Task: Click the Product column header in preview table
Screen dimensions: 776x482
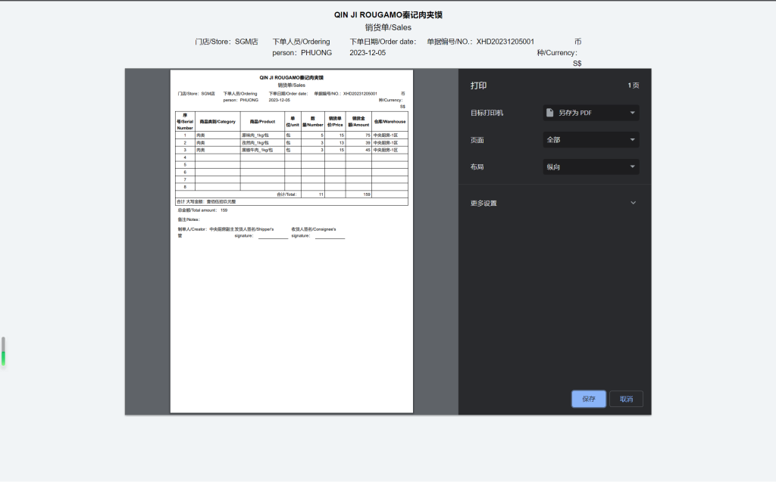Action: click(262, 122)
